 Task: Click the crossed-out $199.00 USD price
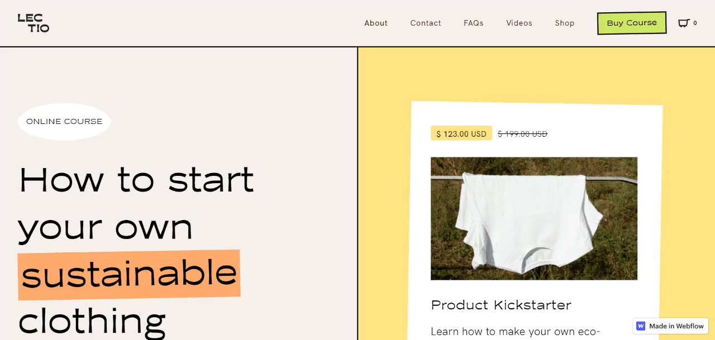point(522,133)
